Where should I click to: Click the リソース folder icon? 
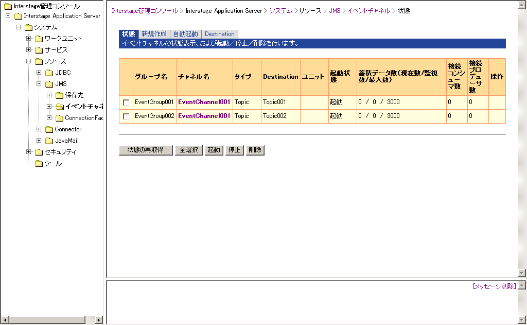[39, 62]
